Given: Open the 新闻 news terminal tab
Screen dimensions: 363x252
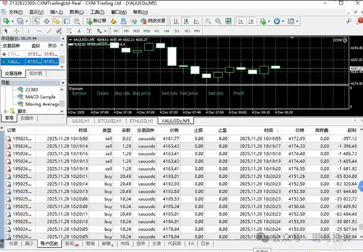Looking at the screenshot, I should [x=71, y=244].
